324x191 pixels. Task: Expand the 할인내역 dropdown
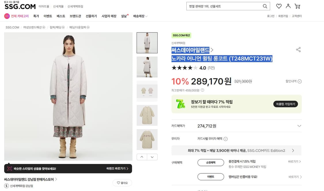coord(299,81)
